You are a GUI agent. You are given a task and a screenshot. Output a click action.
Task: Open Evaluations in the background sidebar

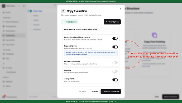tap(13, 35)
